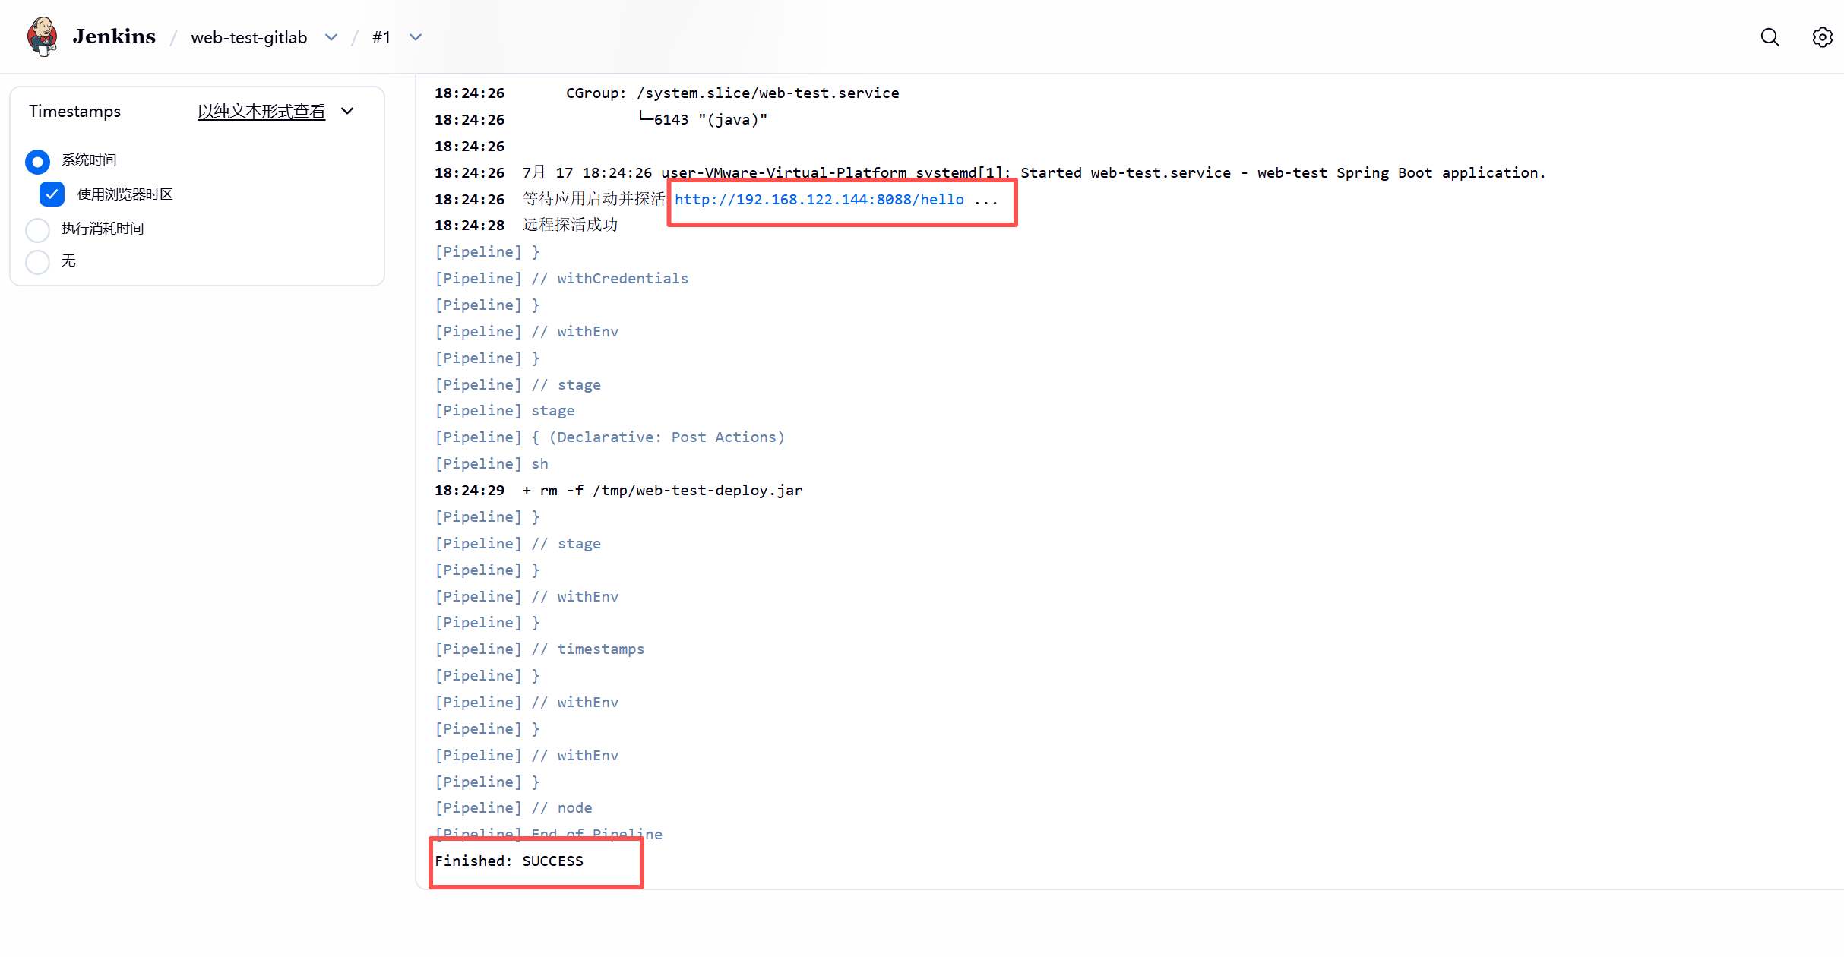The height and width of the screenshot is (957, 1844).
Task: Click timestamp 18:24:29 in log
Action: 470,491
